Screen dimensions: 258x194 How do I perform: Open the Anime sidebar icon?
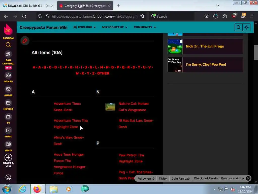click(x=8, y=89)
